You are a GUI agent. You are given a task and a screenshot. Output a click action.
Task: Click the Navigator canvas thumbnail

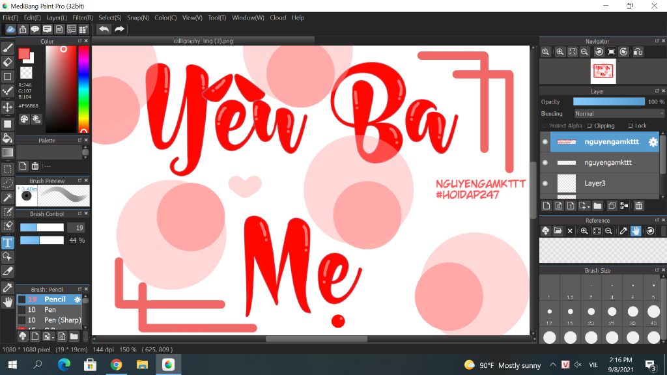(x=603, y=71)
